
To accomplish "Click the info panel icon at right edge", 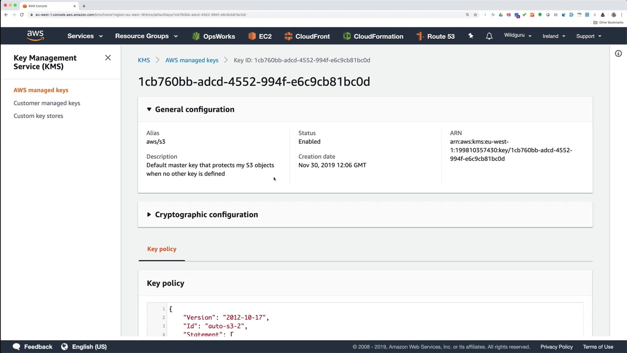I will (x=618, y=53).
